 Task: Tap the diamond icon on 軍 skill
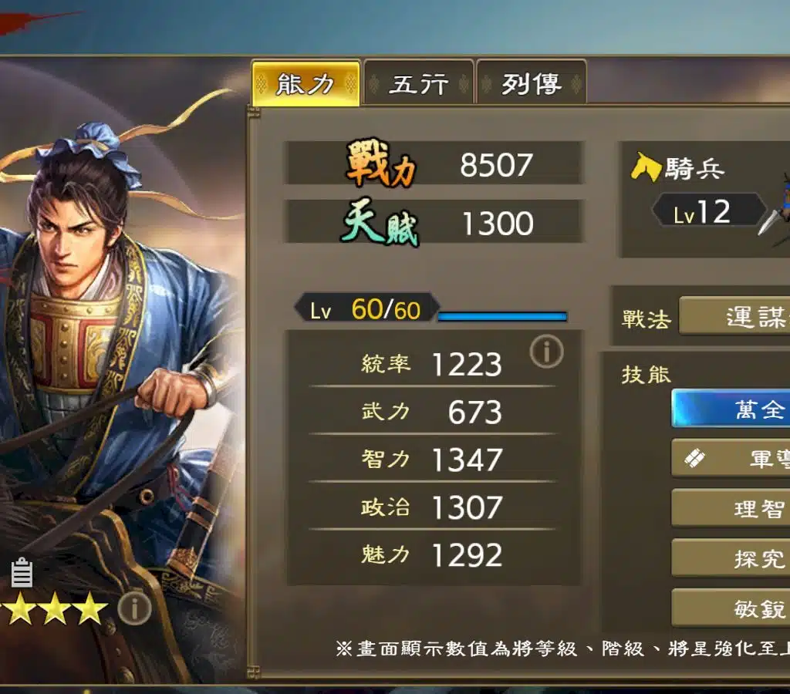[x=694, y=458]
